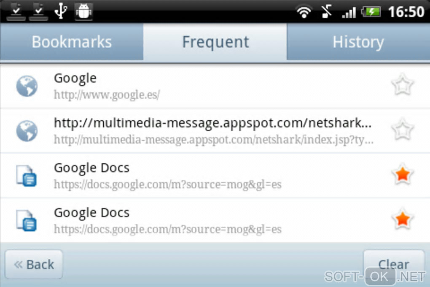Toggle bookmark star for multimedia-message entry

click(402, 130)
